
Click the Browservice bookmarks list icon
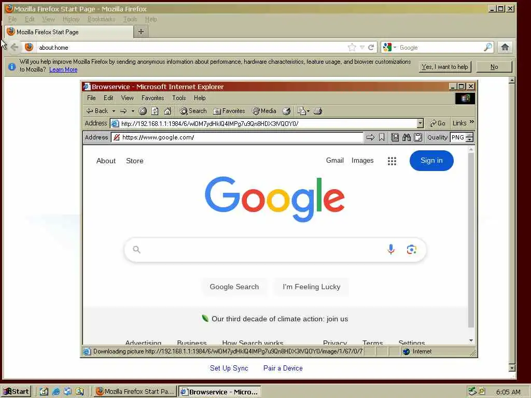pyautogui.click(x=395, y=137)
